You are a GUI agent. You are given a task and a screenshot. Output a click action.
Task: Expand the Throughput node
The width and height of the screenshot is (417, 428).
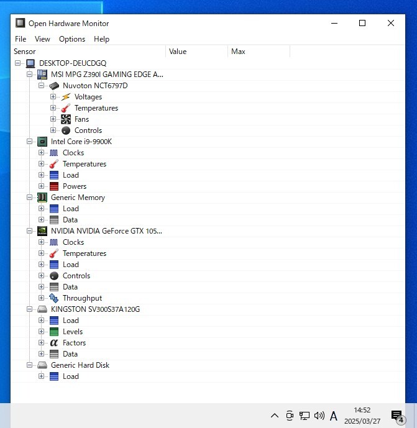pyautogui.click(x=41, y=298)
